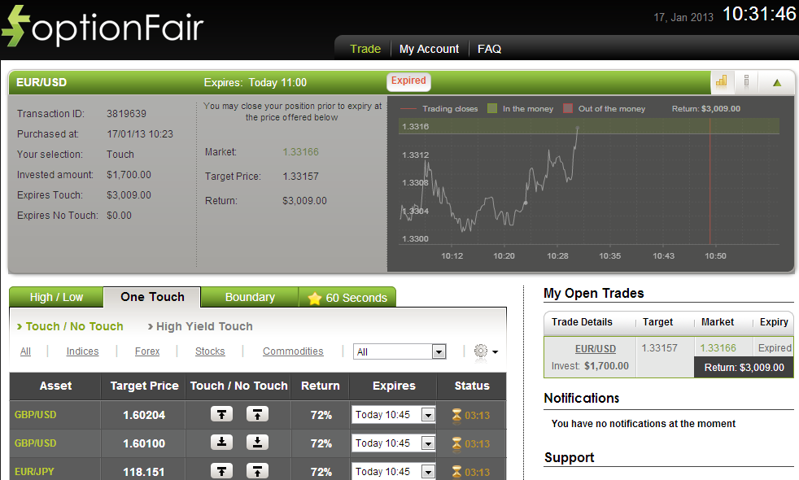Open the My Account menu

(429, 48)
